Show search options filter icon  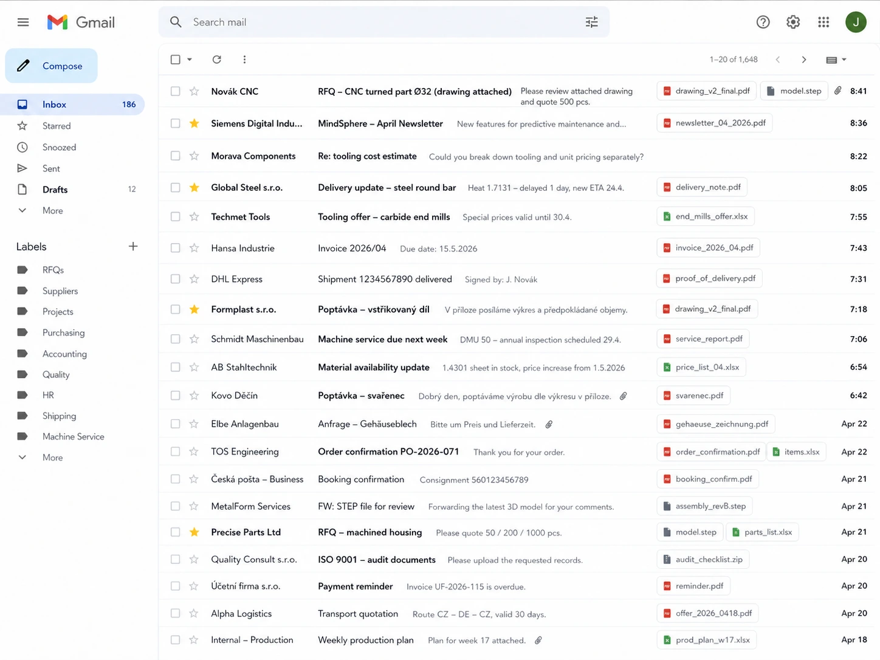(591, 22)
